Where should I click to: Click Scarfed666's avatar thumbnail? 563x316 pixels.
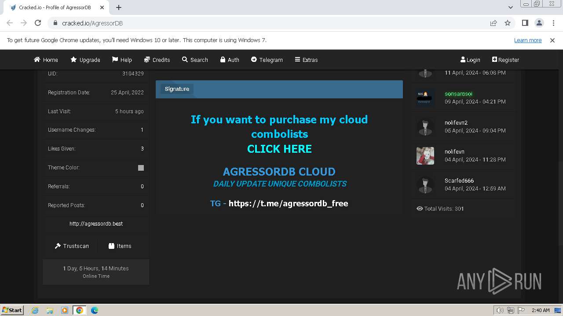click(425, 185)
